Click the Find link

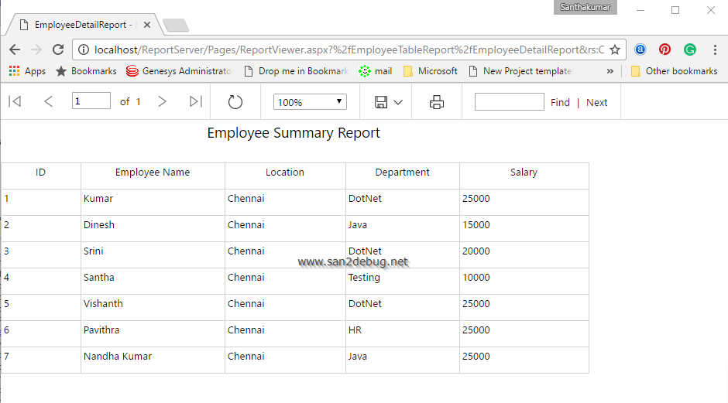point(560,102)
